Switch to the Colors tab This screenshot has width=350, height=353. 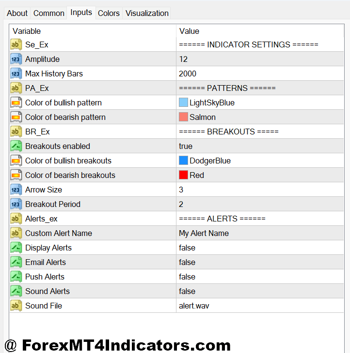pyautogui.click(x=109, y=13)
